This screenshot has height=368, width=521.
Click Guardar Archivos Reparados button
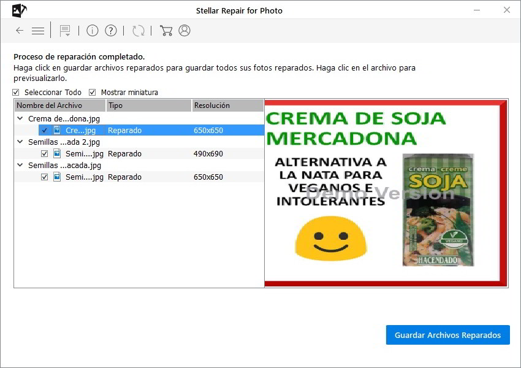click(x=447, y=335)
